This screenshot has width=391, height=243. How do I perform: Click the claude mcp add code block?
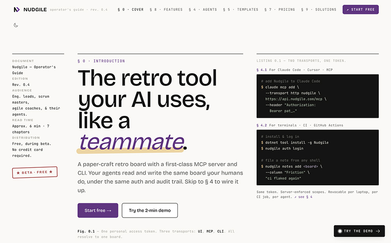(x=317, y=96)
